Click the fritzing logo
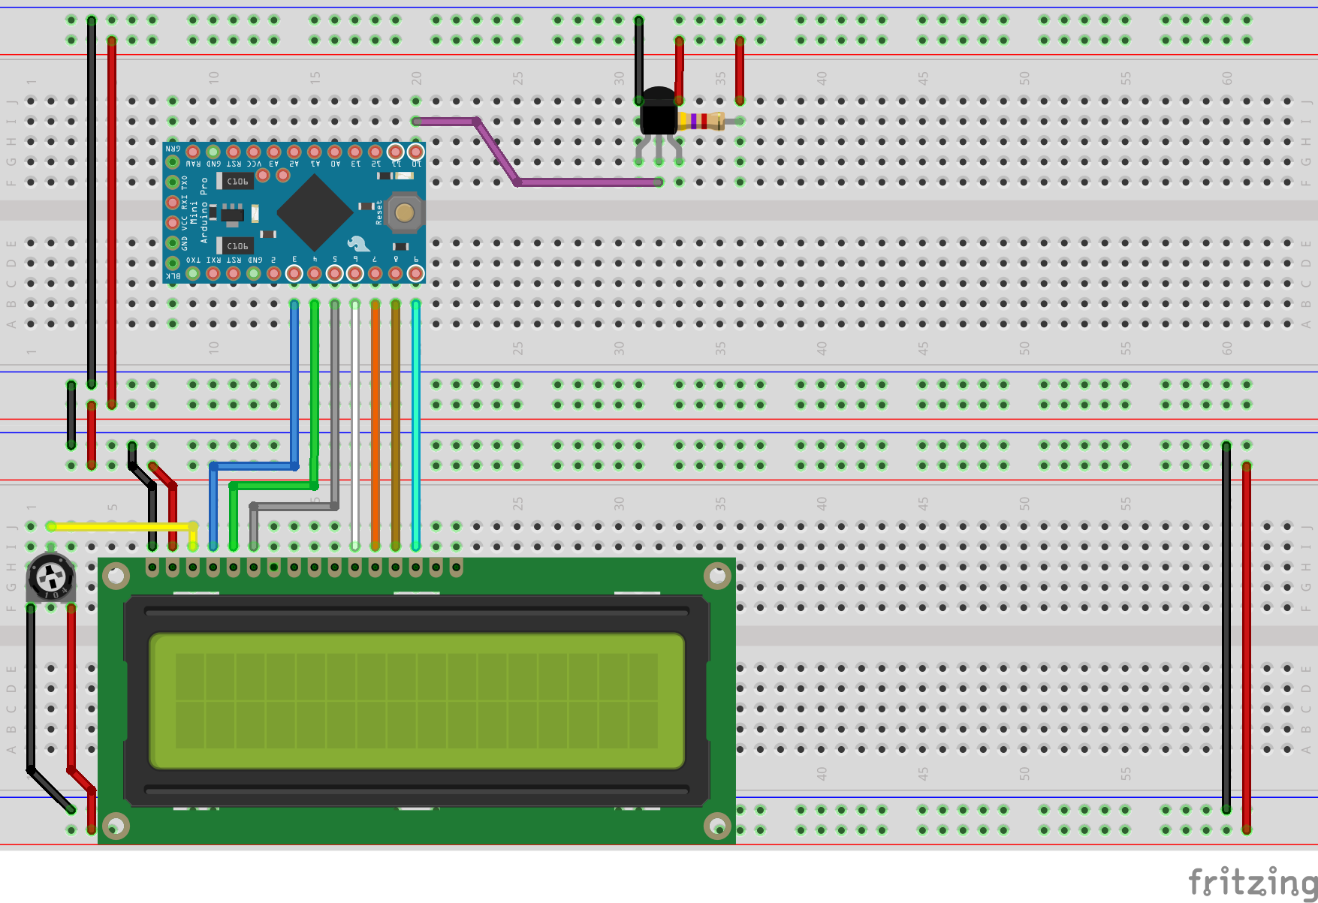Viewport: 1318px width, 903px height. [x=1253, y=880]
